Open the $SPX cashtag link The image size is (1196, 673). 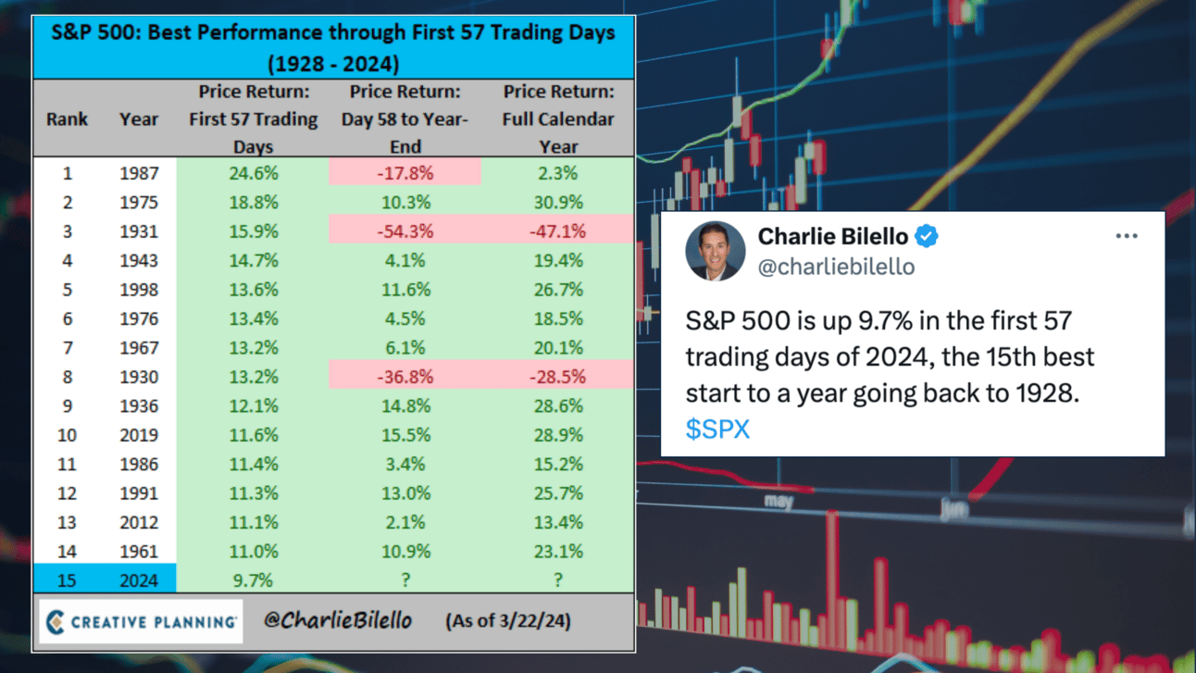point(717,430)
